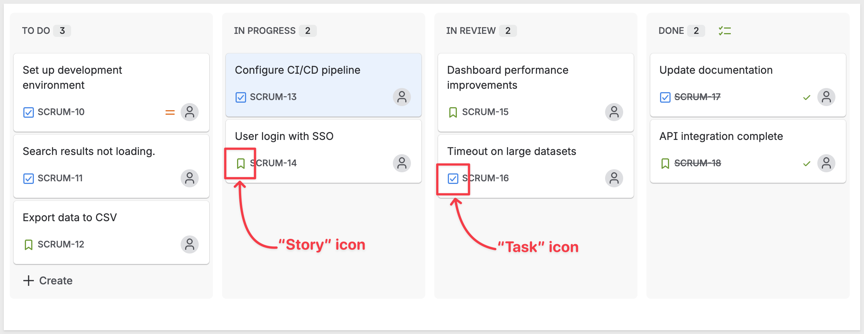This screenshot has width=864, height=334.
Task: Click the task type icon on SCRUM-11
Action: coord(29,178)
